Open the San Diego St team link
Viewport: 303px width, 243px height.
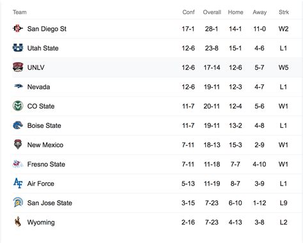click(47, 29)
